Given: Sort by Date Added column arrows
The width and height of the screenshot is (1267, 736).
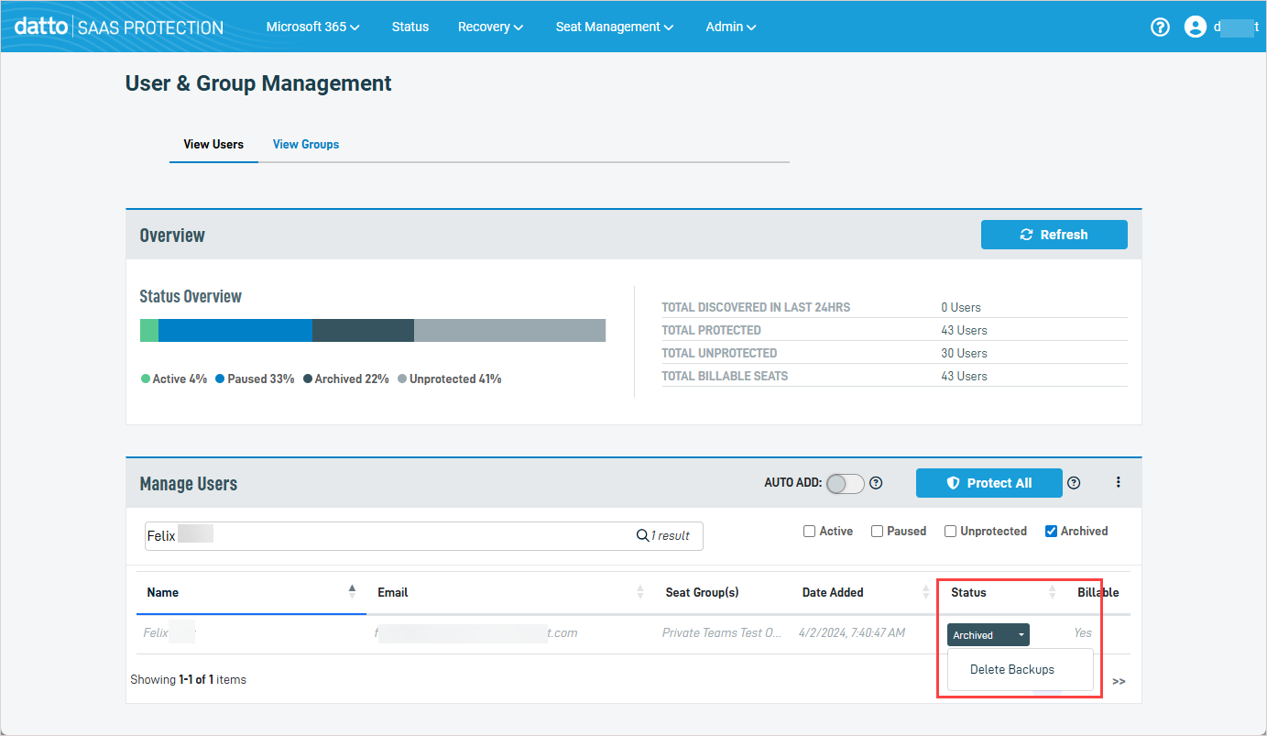Looking at the screenshot, I should (925, 592).
